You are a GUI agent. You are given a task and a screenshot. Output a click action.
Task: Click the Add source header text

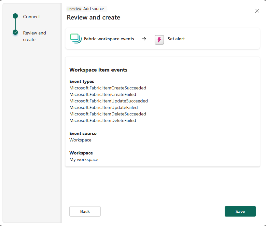(93, 9)
